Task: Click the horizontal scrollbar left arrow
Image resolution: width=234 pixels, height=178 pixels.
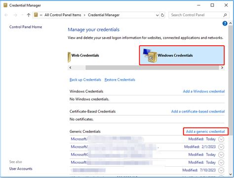Action: click(x=70, y=68)
